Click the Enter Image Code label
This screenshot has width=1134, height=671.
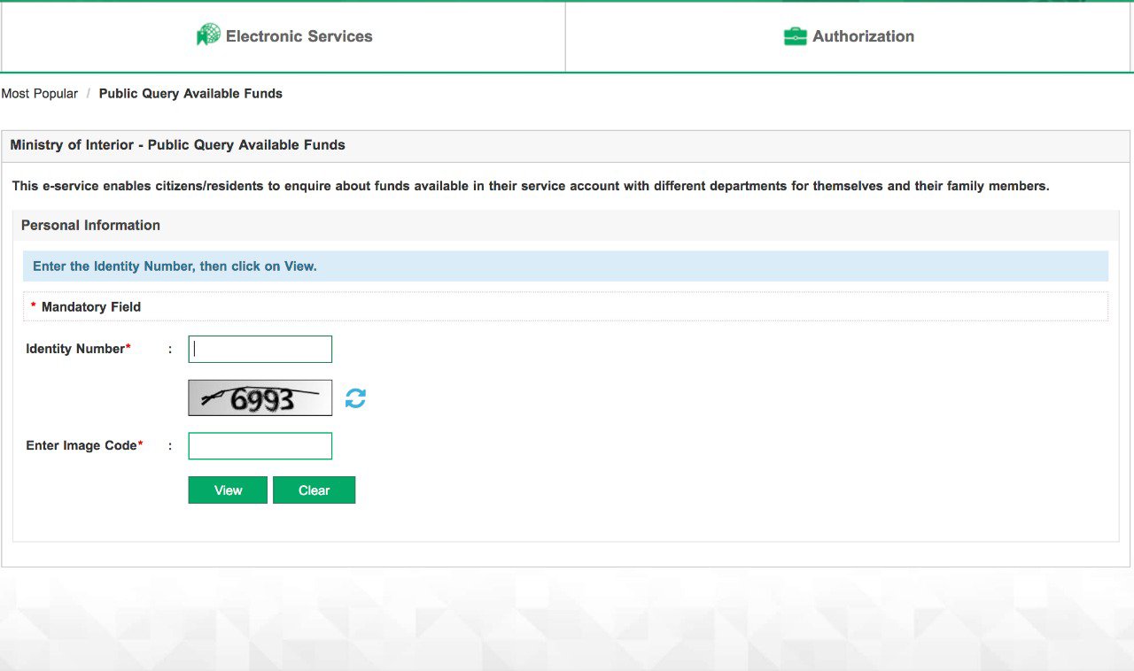coord(82,445)
